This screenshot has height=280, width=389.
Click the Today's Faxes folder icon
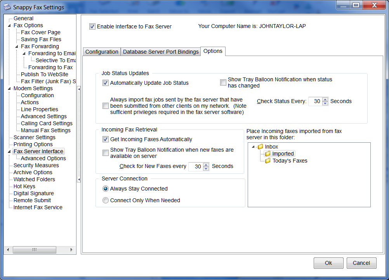tap(267, 161)
